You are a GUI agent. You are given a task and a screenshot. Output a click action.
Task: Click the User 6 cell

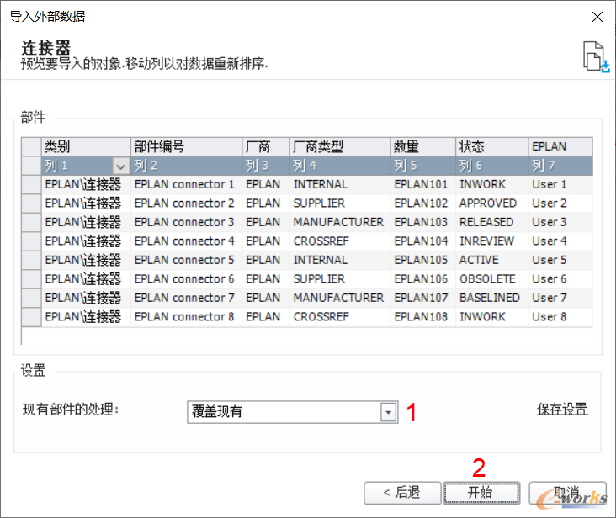pos(560,279)
